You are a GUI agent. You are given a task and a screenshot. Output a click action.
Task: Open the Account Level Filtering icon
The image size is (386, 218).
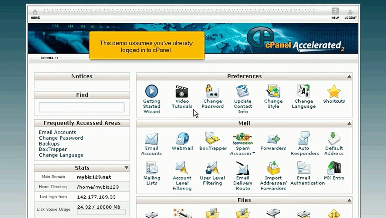[182, 168]
